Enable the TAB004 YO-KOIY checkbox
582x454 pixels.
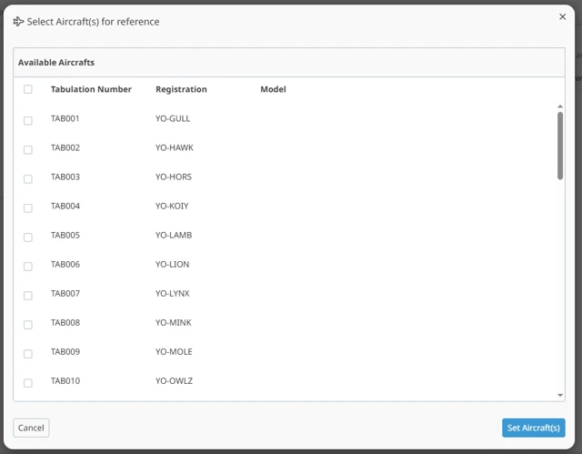pos(28,207)
